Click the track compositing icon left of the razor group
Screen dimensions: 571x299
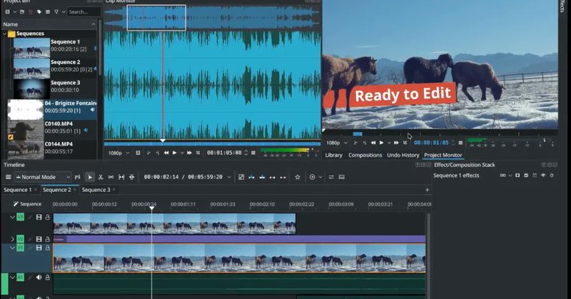click(x=77, y=177)
